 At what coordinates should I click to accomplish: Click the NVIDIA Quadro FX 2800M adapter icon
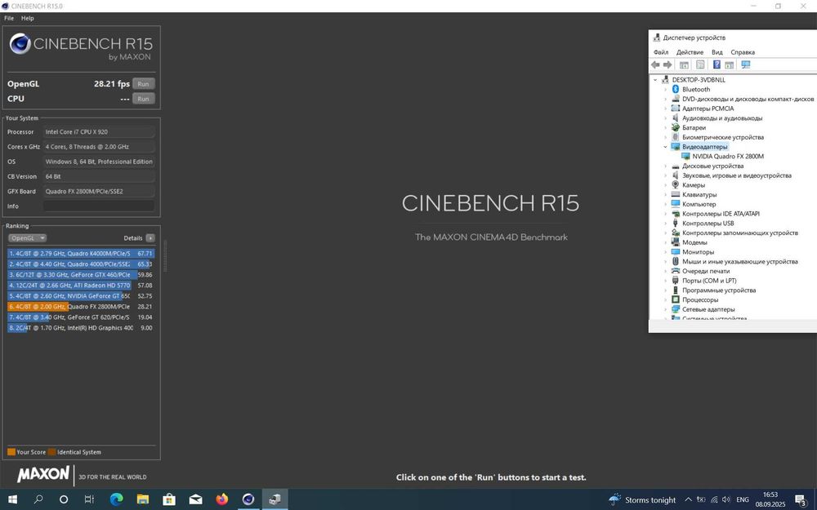click(685, 156)
